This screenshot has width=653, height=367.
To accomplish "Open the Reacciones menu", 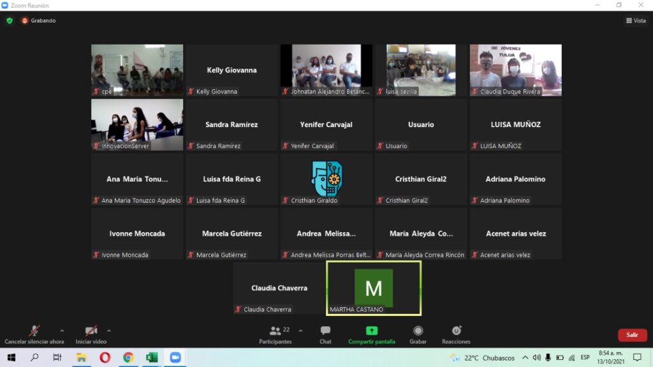I will 456,334.
